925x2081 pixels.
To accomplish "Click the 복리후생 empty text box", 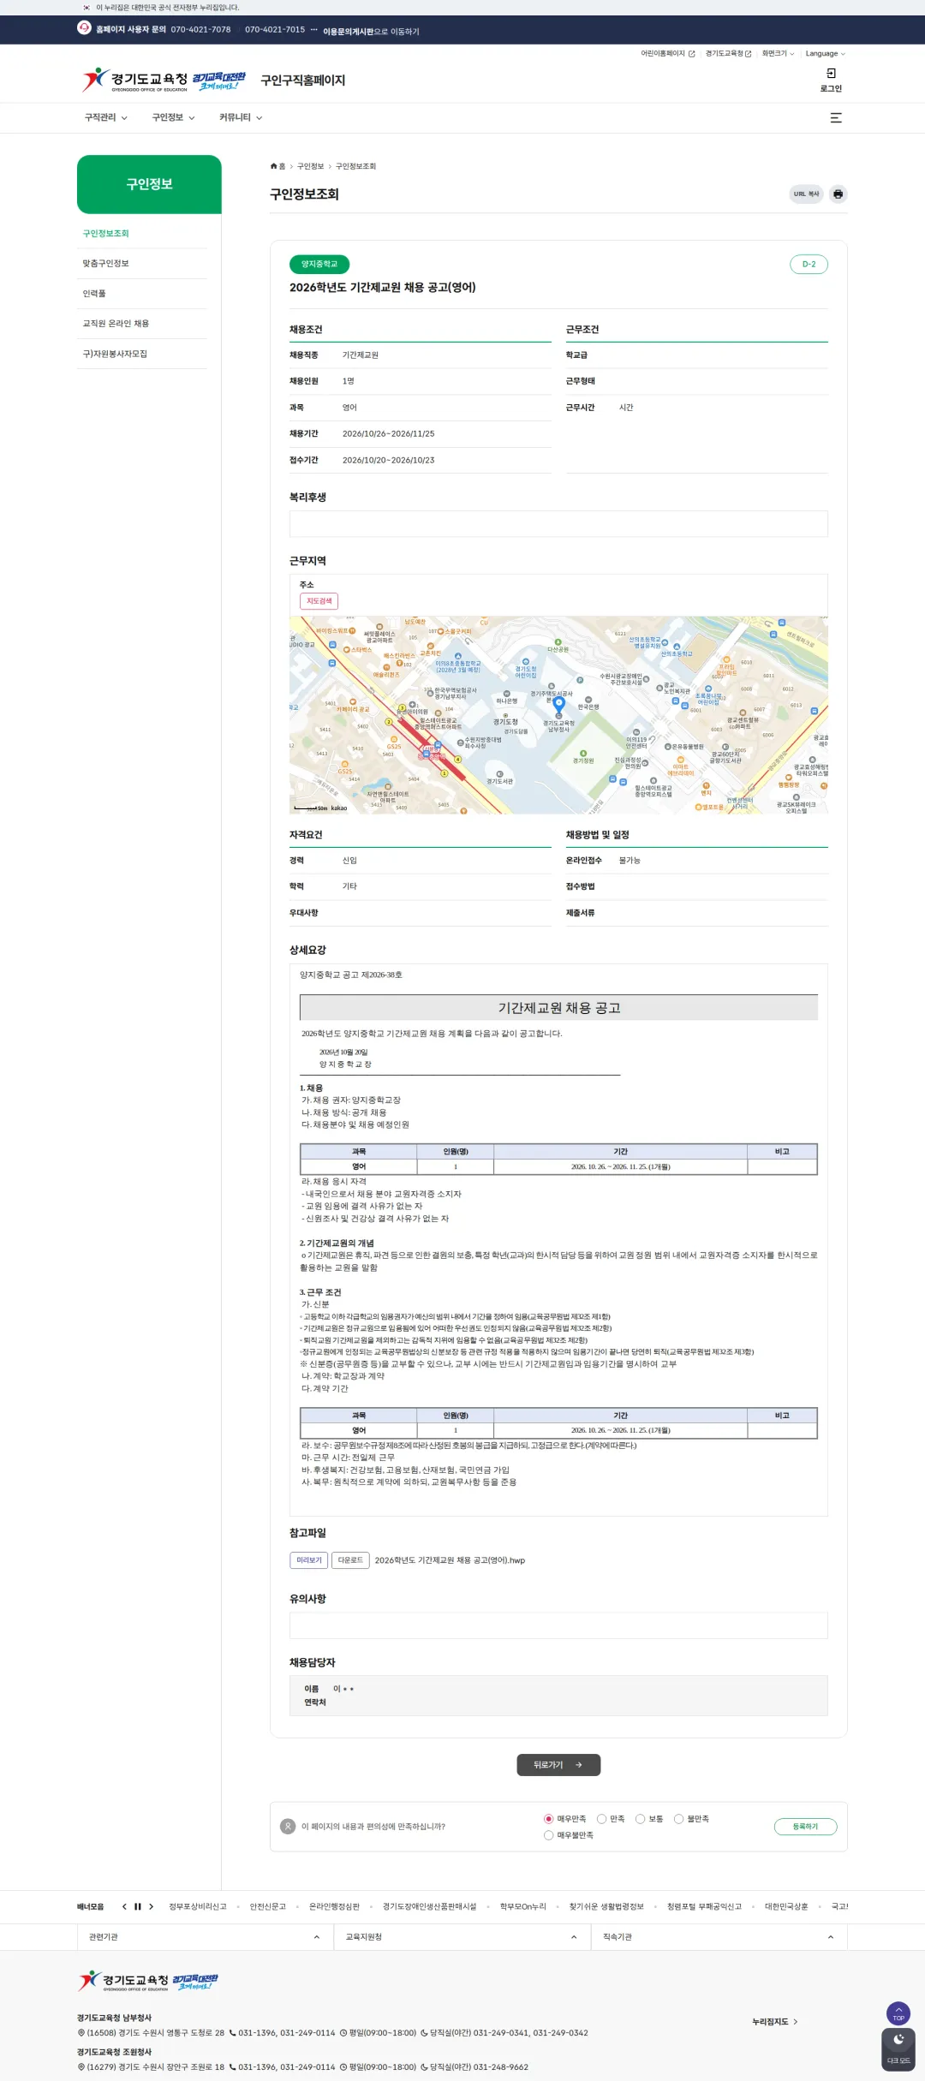I will point(558,524).
